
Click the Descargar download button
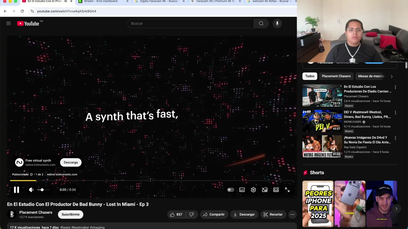(x=244, y=214)
